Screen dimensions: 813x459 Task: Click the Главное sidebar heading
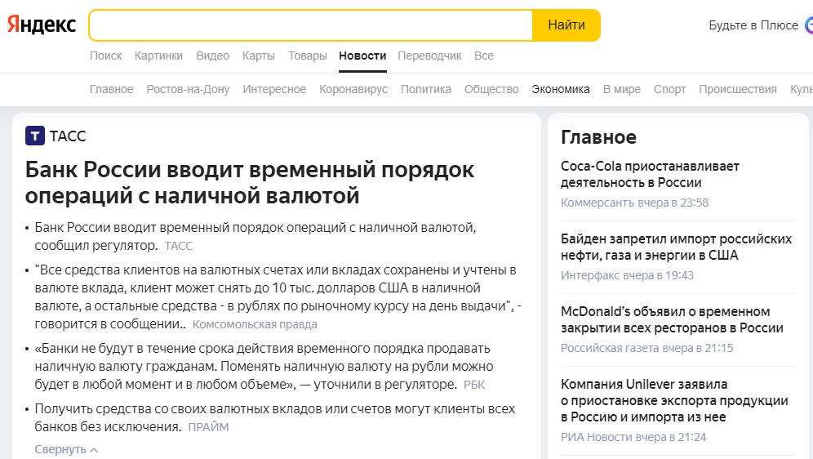(598, 137)
